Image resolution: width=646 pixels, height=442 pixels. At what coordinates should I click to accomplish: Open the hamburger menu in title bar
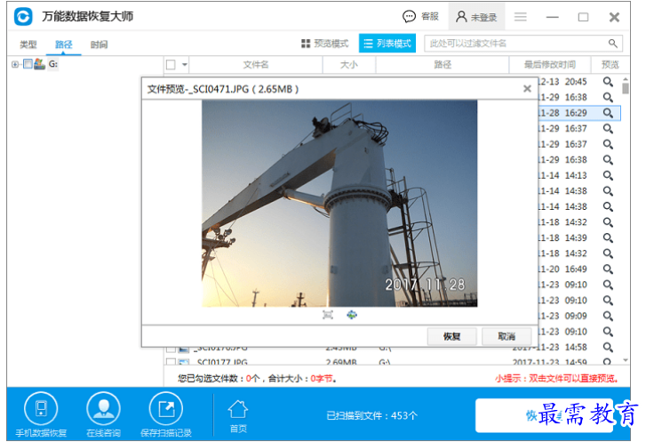[x=521, y=17]
